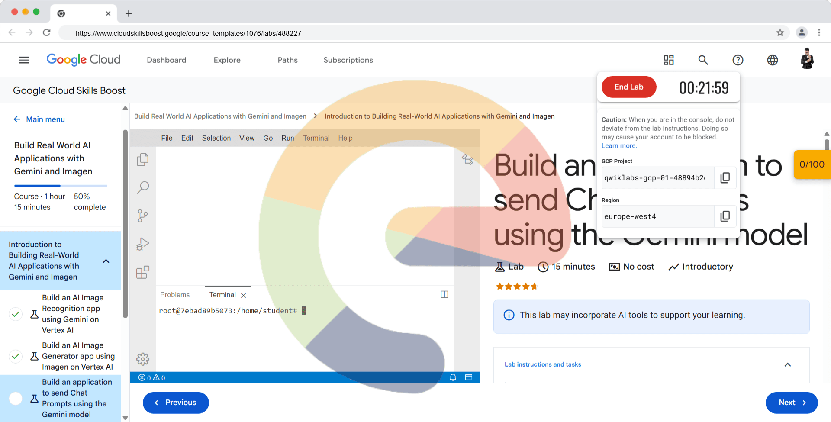
Task: Open Source Control branch icon
Action: tap(142, 216)
